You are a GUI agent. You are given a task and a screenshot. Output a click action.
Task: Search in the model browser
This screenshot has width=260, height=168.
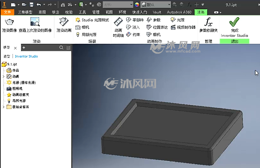[61, 48]
